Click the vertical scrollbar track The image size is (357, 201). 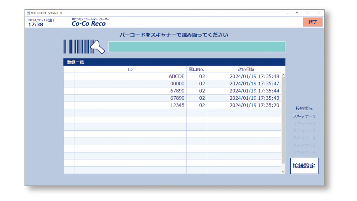(283, 124)
